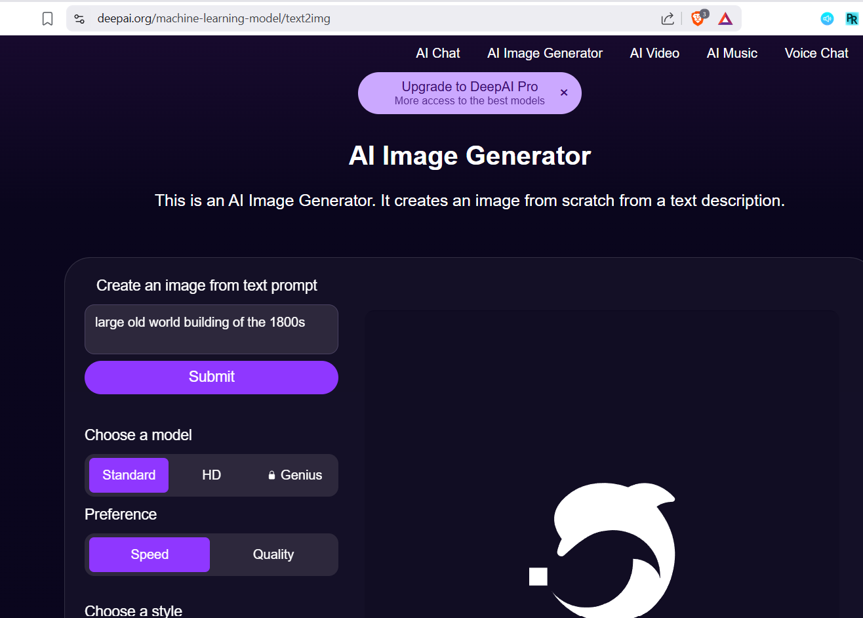The image size is (863, 618).
Task: Open the Brave Shields lion icon
Action: coord(698,18)
